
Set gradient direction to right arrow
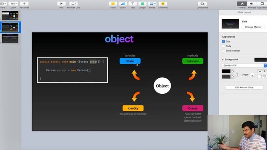click(264, 71)
